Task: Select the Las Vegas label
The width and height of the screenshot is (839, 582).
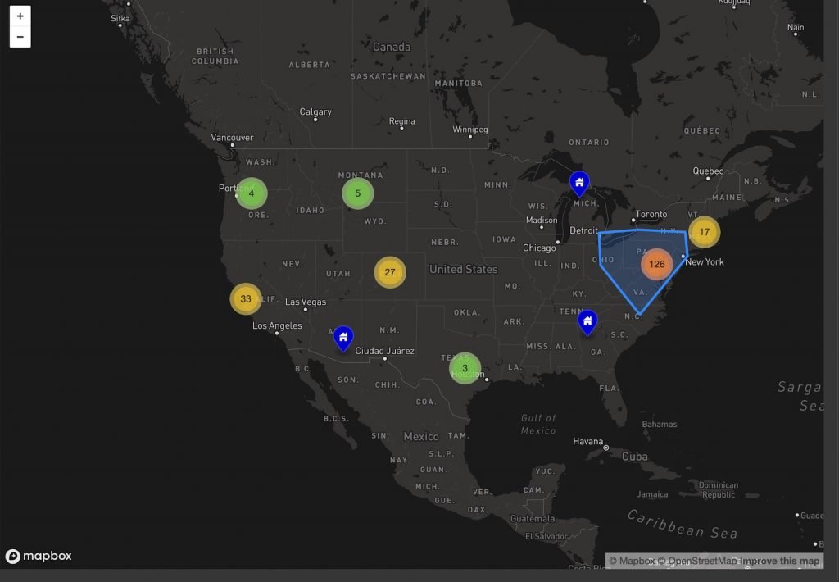Action: click(x=306, y=302)
